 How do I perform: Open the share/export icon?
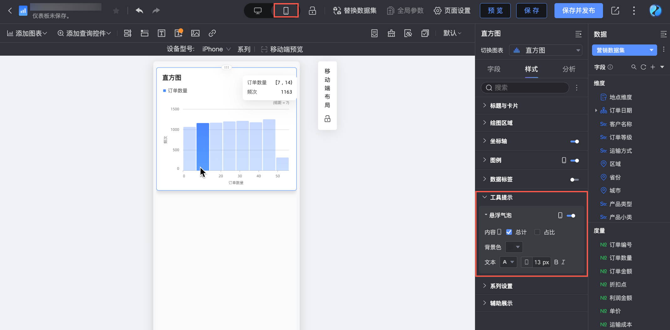(x=615, y=11)
